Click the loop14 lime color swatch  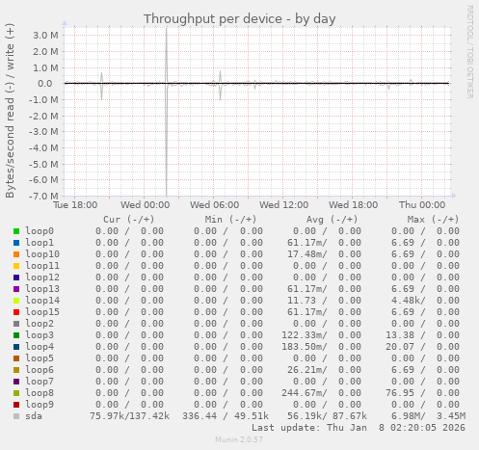[16, 301]
